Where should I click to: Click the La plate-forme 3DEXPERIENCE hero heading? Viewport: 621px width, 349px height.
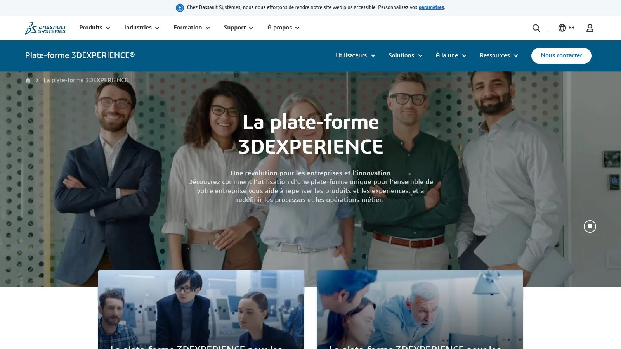(311, 134)
